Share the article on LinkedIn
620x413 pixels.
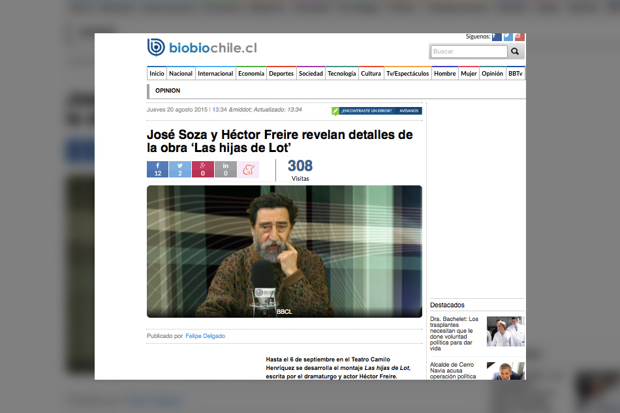(226, 169)
